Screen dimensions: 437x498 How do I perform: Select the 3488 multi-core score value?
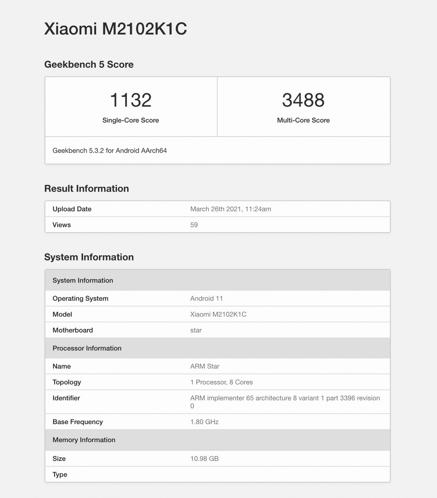point(303,100)
